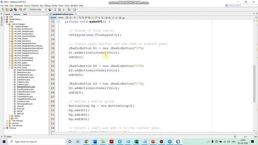Image resolution: width=258 pixels, height=145 pixels.
Task: Switch to History view button
Action: point(61,18)
